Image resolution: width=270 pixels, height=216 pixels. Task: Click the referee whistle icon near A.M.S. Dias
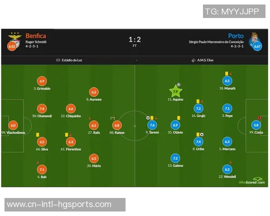[193, 60]
